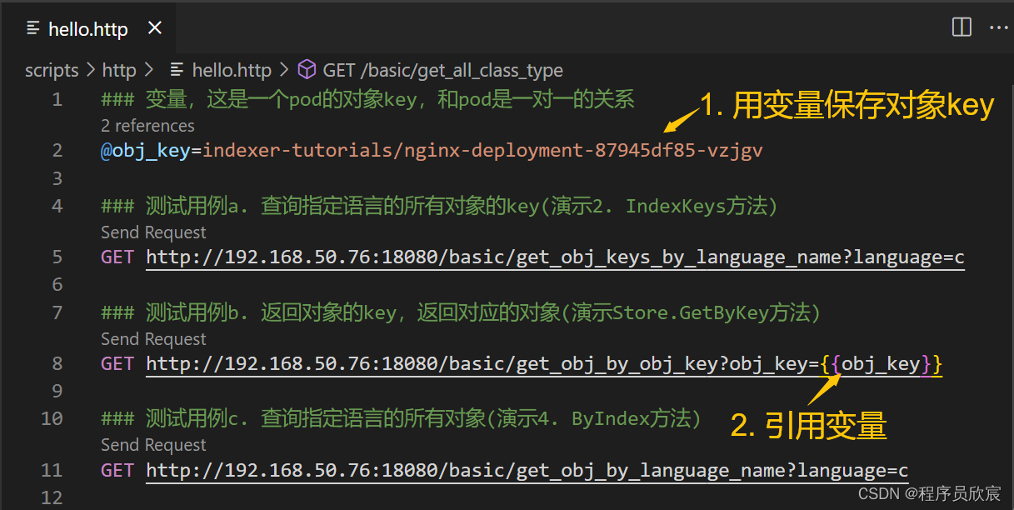Image resolution: width=1014 pixels, height=510 pixels.
Task: Click the 测试用例b comment on line 7
Action: point(461,312)
